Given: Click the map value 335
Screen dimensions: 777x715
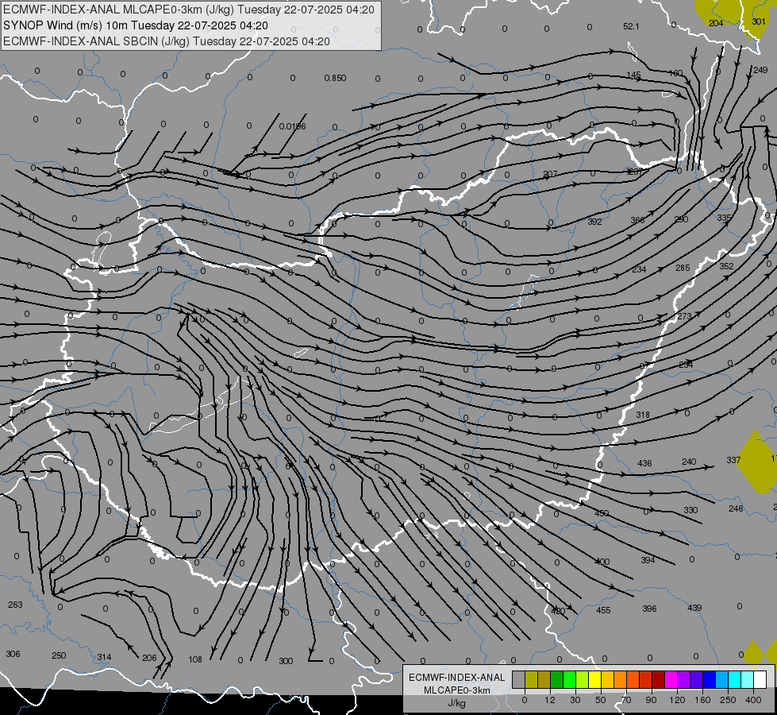Looking at the screenshot, I should (x=724, y=218).
